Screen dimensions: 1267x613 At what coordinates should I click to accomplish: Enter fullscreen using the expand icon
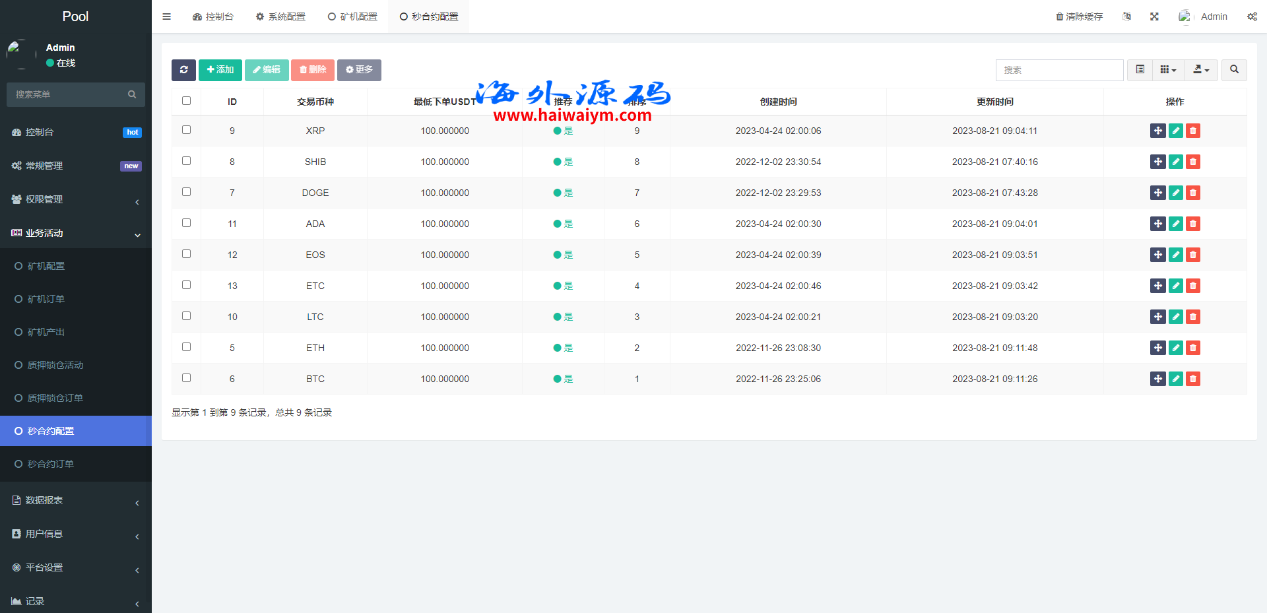click(x=1154, y=16)
